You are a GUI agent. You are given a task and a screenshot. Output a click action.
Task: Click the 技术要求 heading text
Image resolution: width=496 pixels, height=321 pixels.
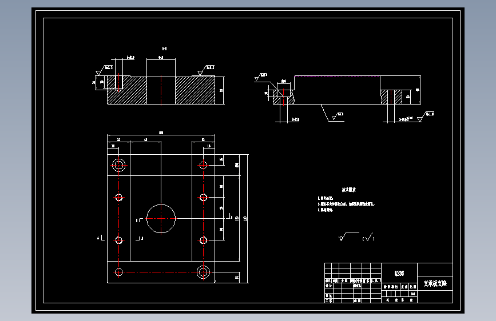click(349, 190)
